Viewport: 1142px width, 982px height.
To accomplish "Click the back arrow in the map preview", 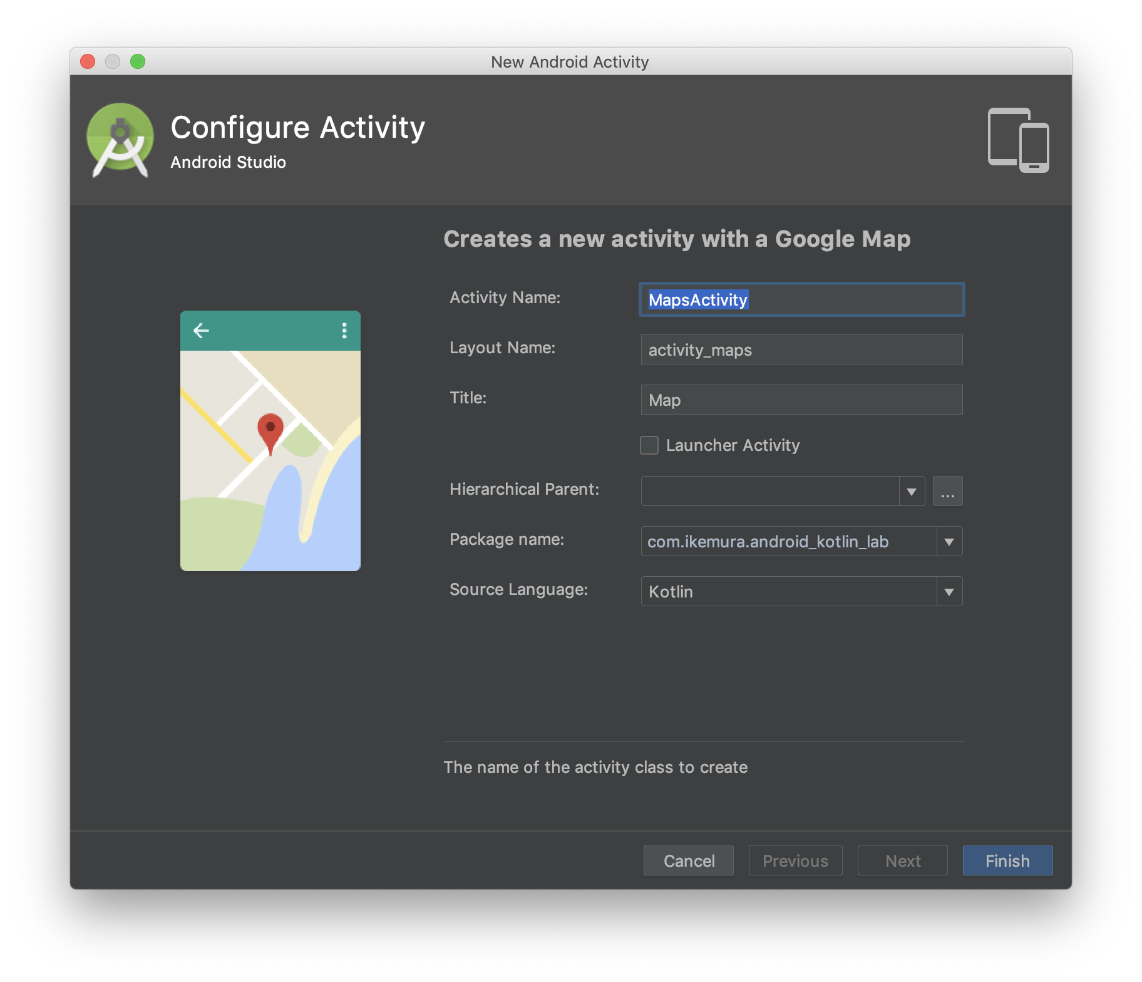I will [x=201, y=330].
